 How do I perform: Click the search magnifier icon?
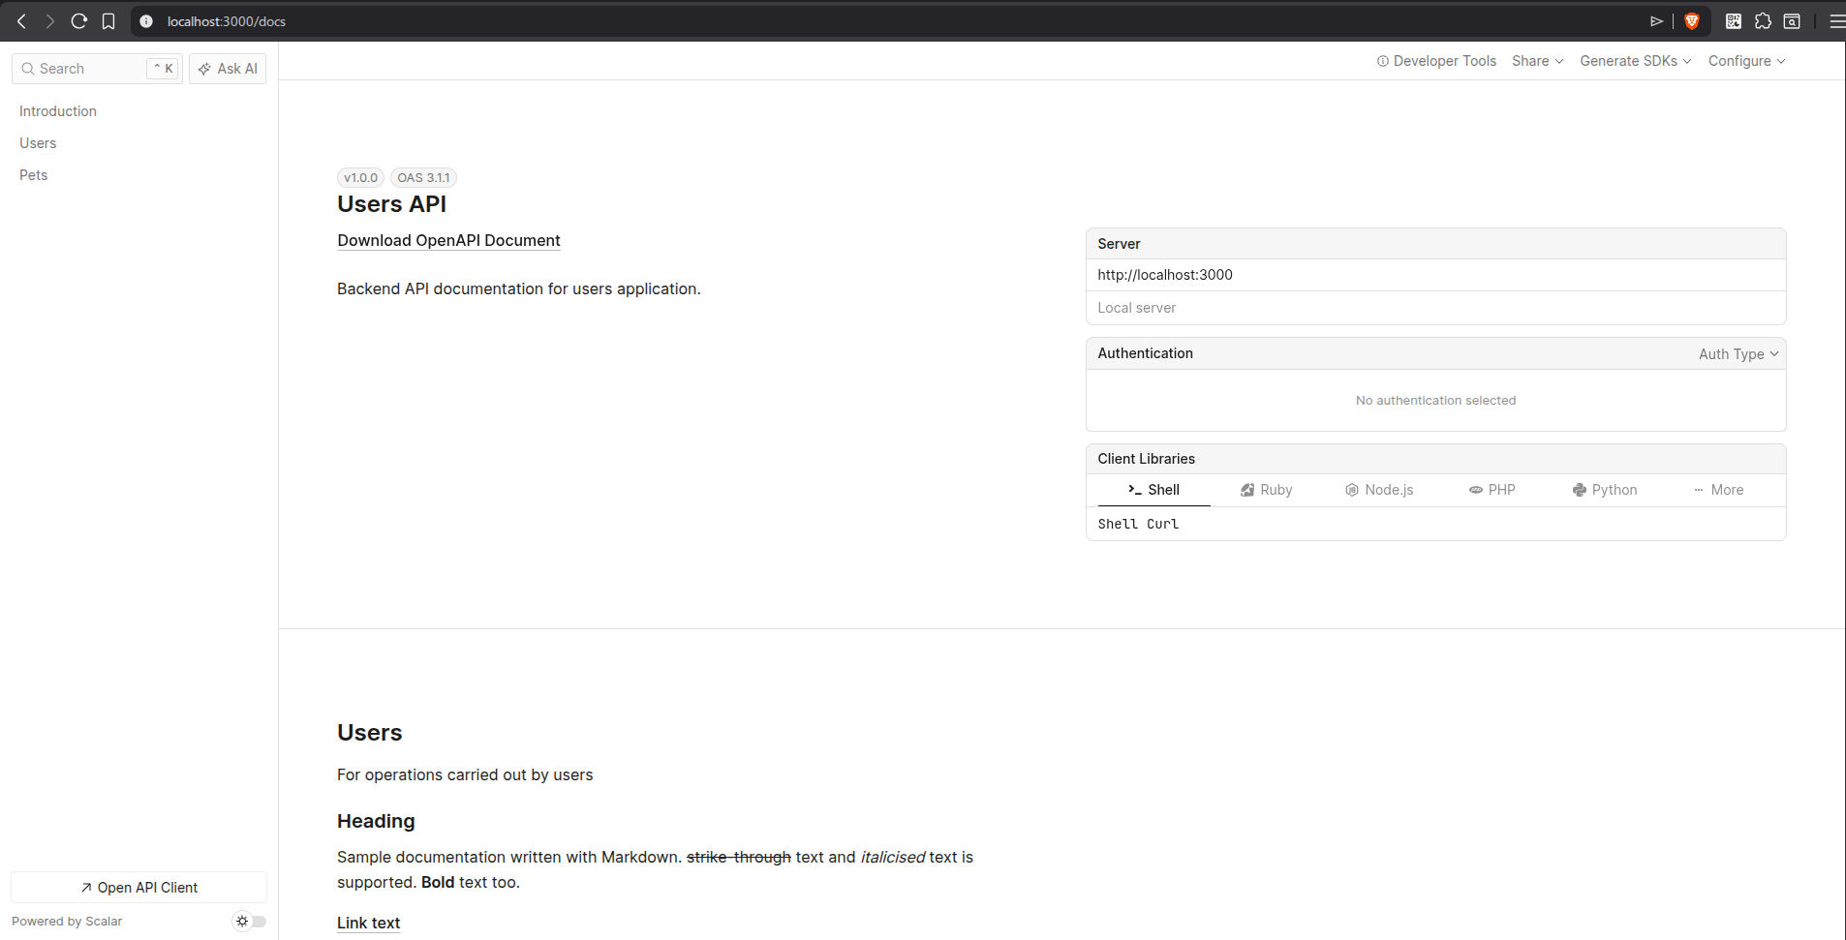point(28,68)
